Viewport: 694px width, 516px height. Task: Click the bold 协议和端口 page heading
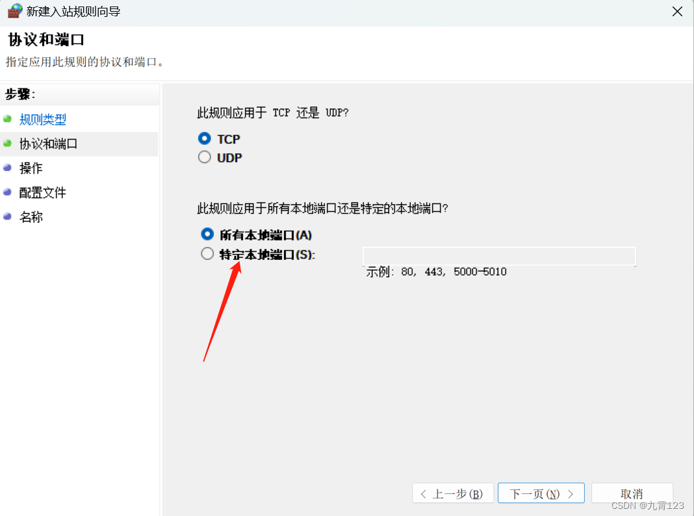pyautogui.click(x=46, y=40)
